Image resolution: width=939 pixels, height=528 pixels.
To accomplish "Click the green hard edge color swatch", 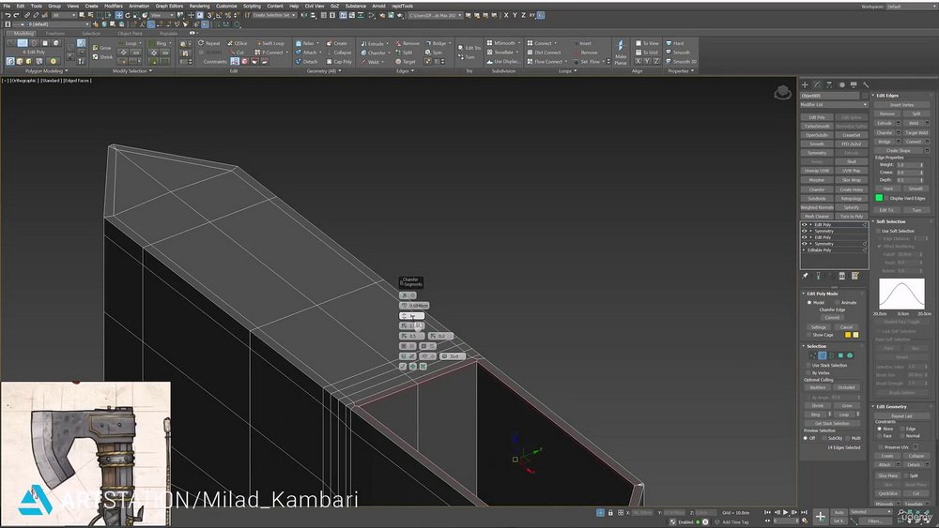I will 879,198.
